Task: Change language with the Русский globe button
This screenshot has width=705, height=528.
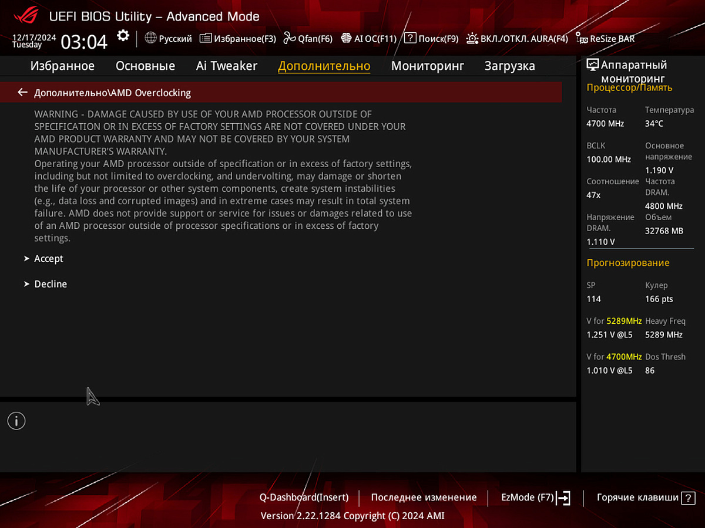Action: coord(168,39)
